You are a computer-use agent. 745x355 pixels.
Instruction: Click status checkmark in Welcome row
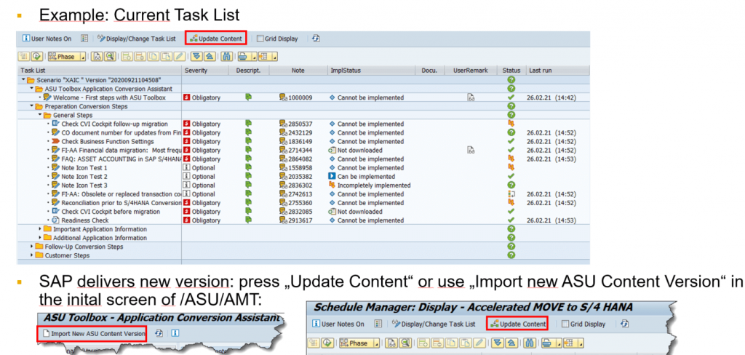(x=511, y=97)
